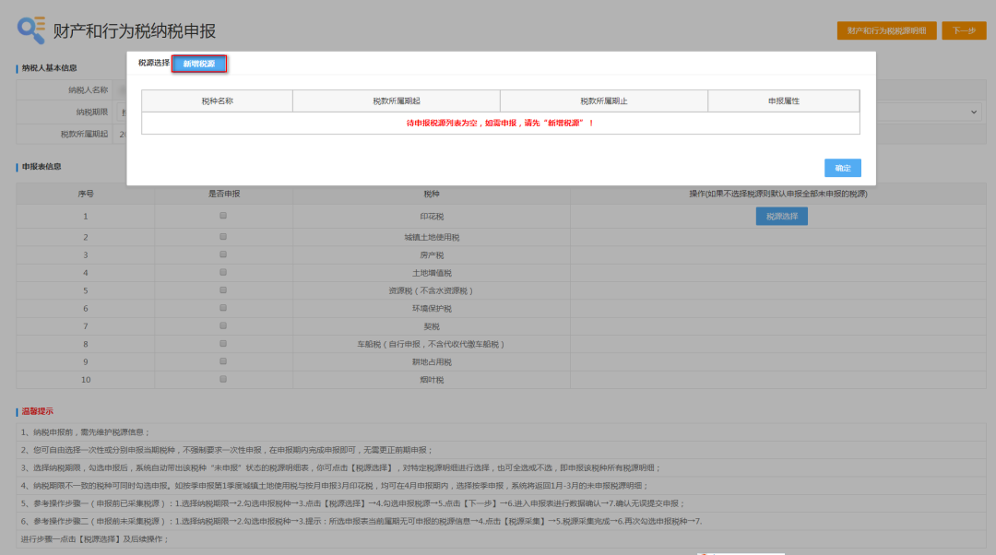The width and height of the screenshot is (996, 555).
Task: Check the 烟叶税 checkbox
Action: [x=223, y=379]
